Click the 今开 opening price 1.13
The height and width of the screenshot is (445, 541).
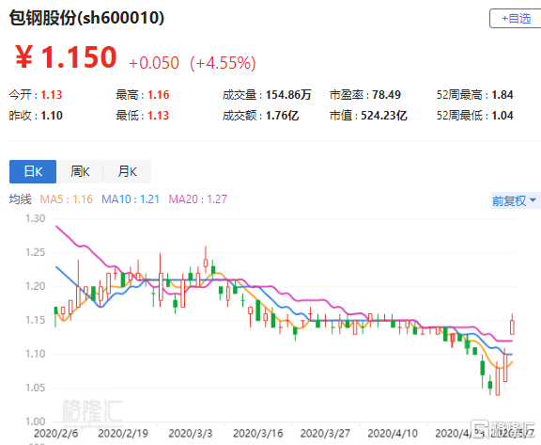[x=52, y=95]
